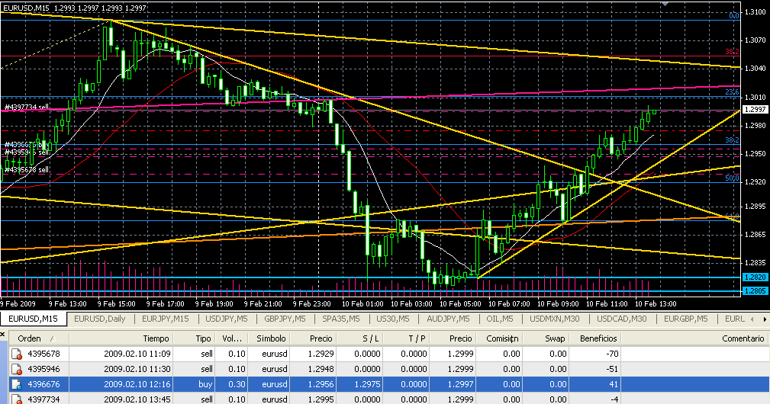
Task: Sort orders by Beneficios column header
Action: [598, 338]
